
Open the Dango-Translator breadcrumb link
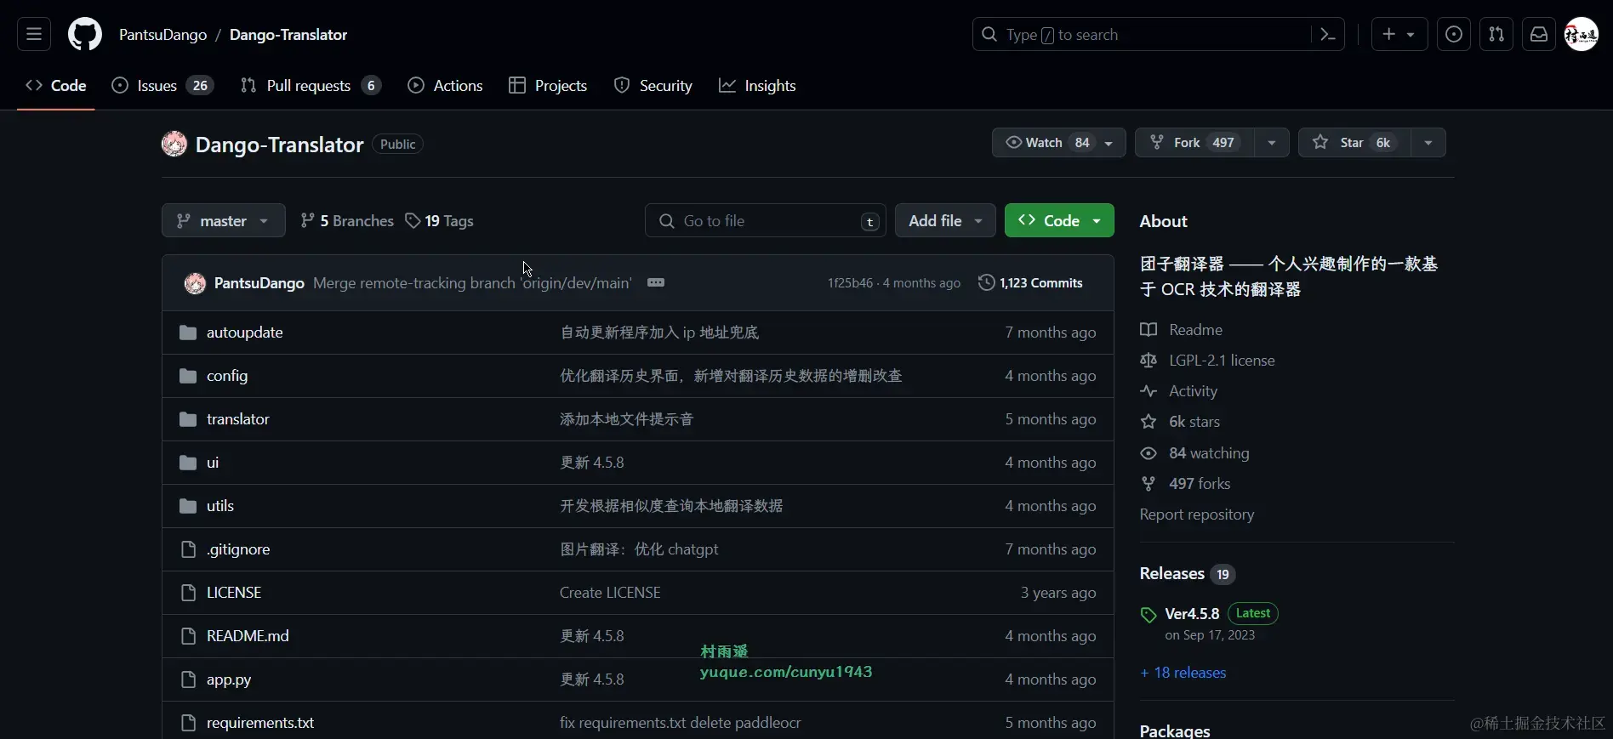288,35
